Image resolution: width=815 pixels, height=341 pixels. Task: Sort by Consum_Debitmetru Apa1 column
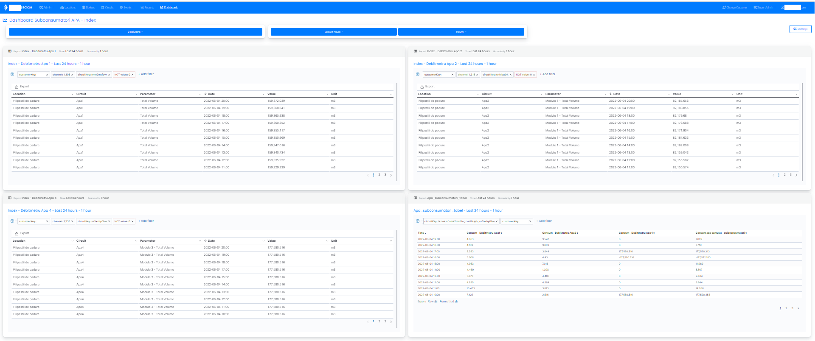(x=484, y=233)
